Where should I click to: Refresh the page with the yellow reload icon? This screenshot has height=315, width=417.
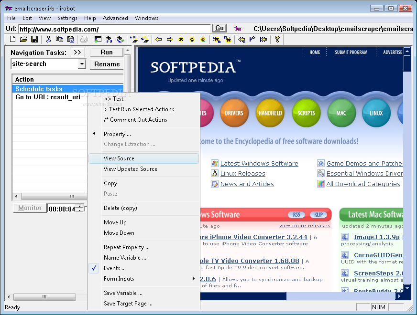[x=192, y=39]
